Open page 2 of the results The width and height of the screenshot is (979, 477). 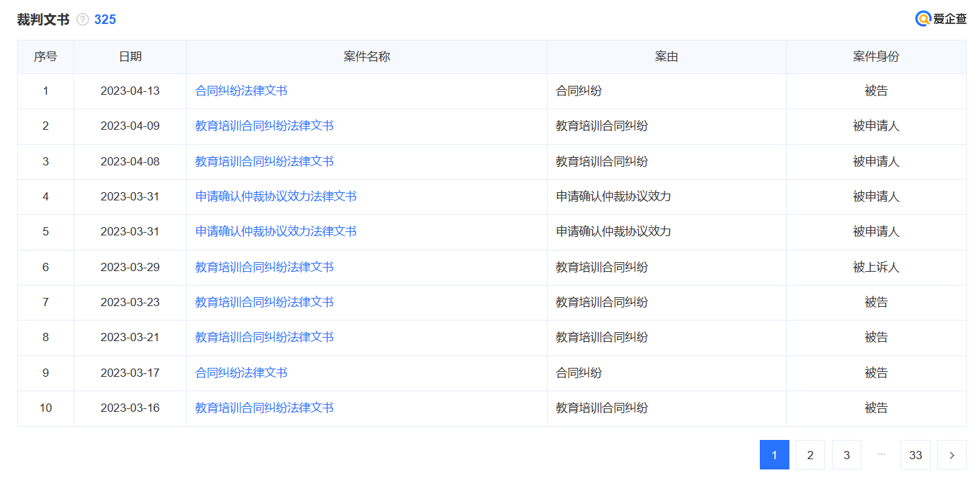811,455
